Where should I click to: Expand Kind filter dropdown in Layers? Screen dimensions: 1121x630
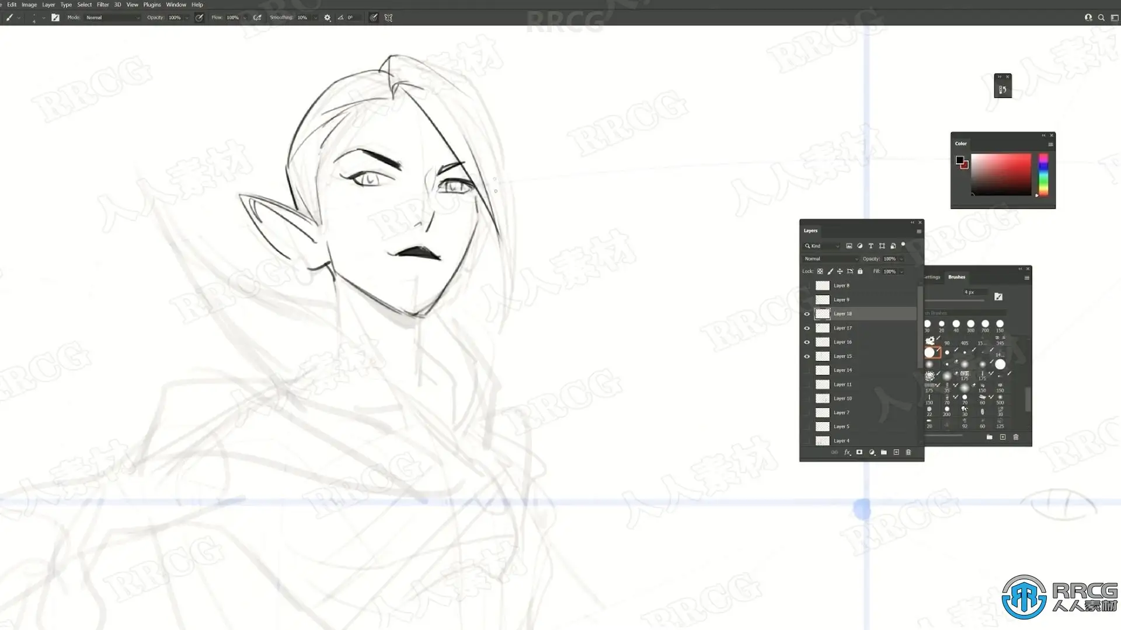[822, 246]
